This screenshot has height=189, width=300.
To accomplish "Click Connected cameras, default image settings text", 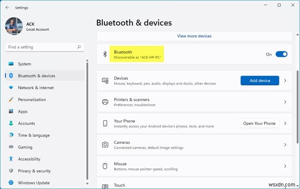I will tap(149, 148).
